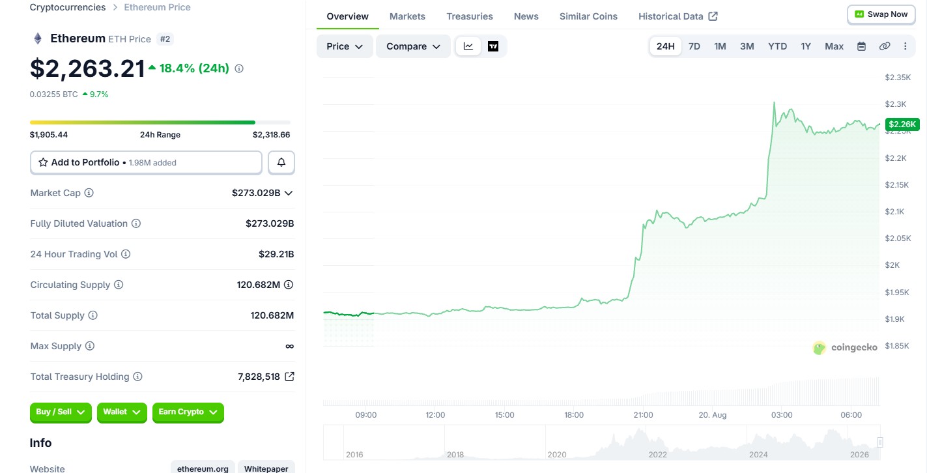This screenshot has height=473, width=927.
Task: Open the Whitepaper link
Action: click(x=266, y=468)
